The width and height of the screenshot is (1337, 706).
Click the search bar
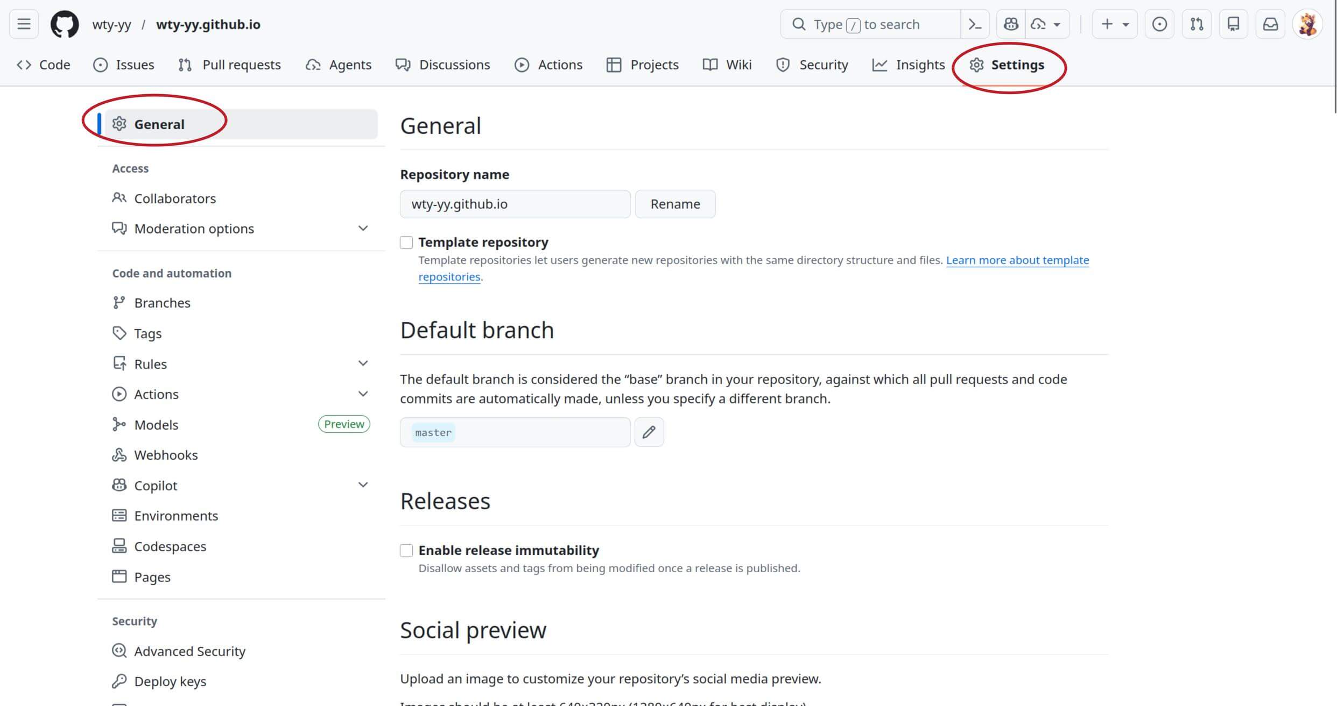870,24
